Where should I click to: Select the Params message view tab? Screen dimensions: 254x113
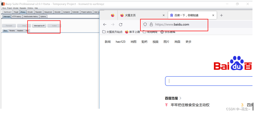click(x=12, y=31)
